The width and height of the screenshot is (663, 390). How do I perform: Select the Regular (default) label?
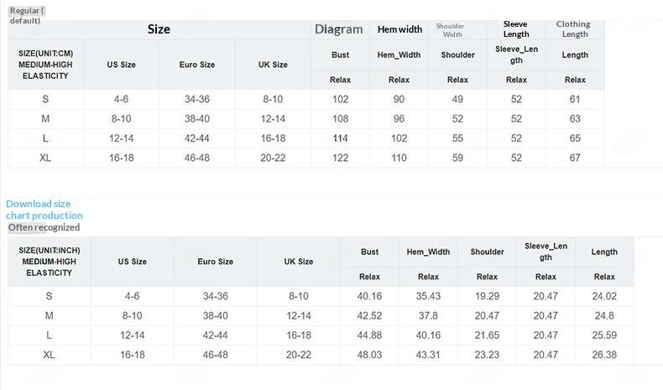[x=27, y=15]
